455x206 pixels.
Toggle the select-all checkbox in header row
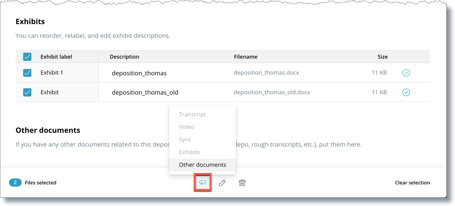27,57
